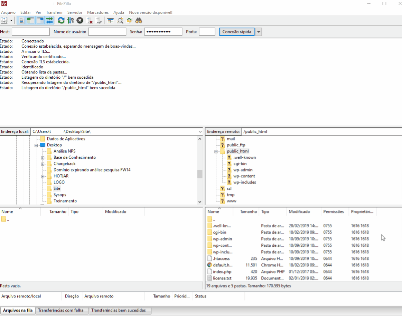
Task: Collapse the Desktop tree node
Action: (36, 145)
